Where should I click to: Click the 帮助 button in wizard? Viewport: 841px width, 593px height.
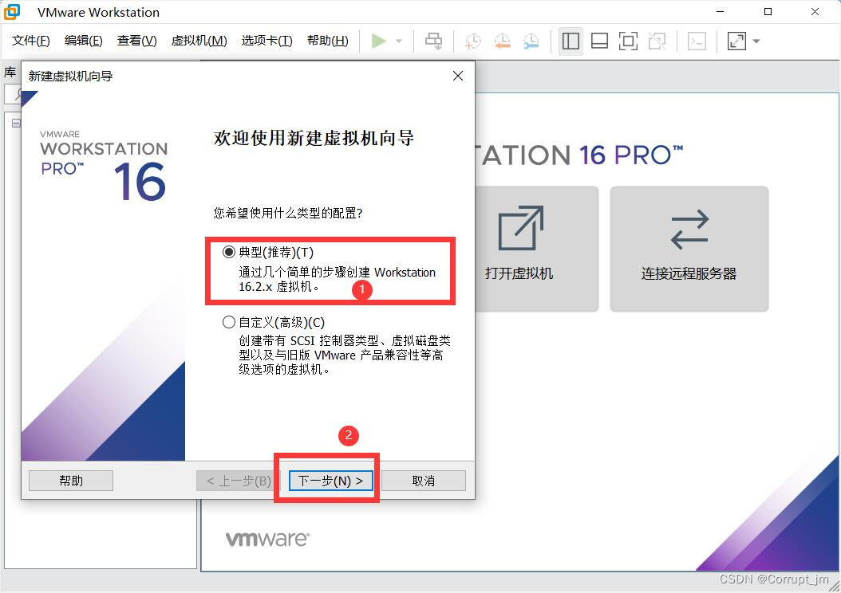[71, 481]
